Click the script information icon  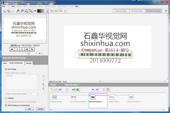pos(67,89)
